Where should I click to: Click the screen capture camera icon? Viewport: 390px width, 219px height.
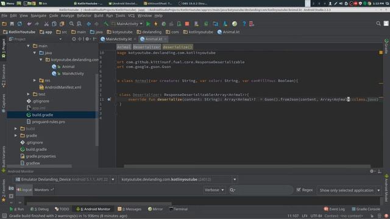click(11, 188)
